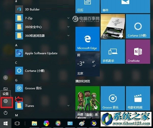Expand the iTunes folder chevron
The width and height of the screenshot is (153, 128).
point(69,106)
